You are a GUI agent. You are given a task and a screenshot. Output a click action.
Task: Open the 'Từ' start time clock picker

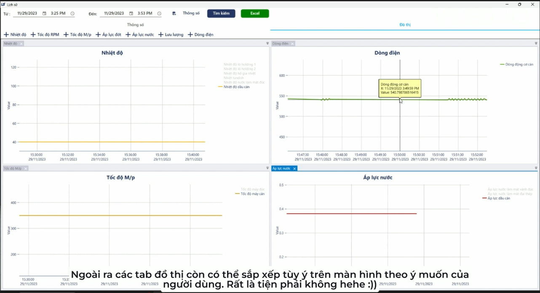point(72,13)
